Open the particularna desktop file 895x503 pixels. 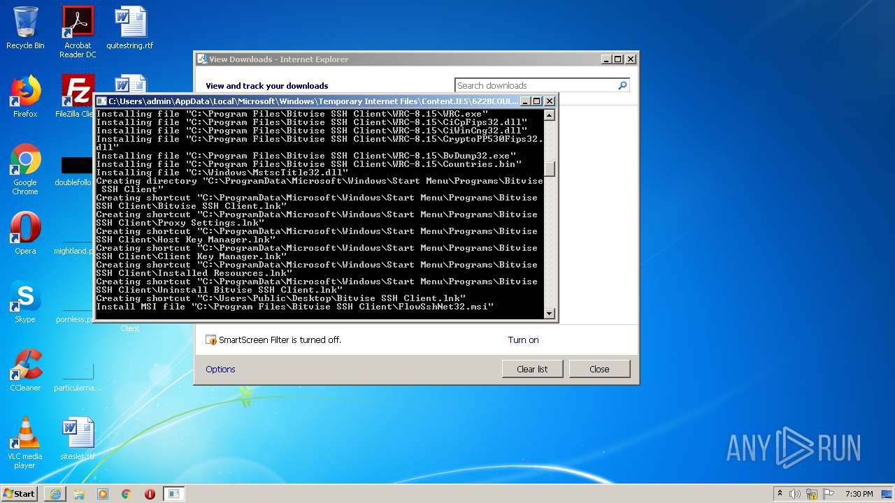coord(78,377)
